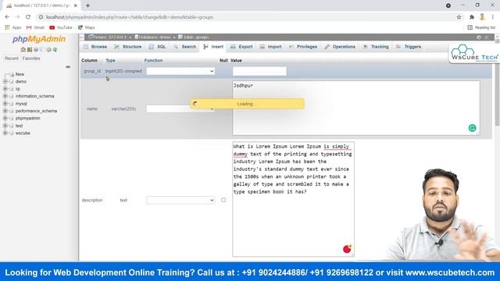
Task: Open Maps bookmark
Action: tap(87, 28)
